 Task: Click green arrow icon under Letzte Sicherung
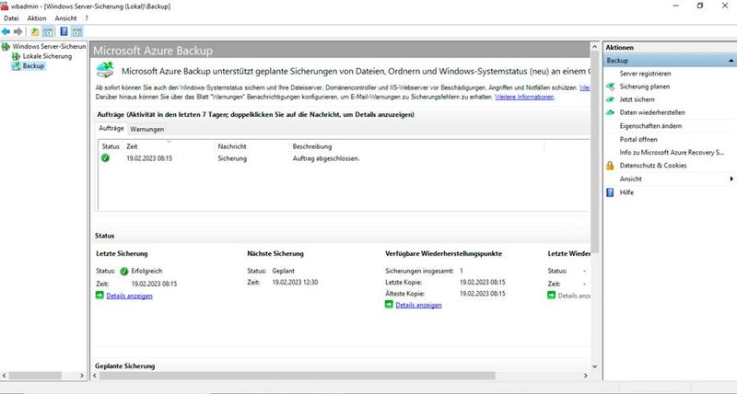coord(99,295)
